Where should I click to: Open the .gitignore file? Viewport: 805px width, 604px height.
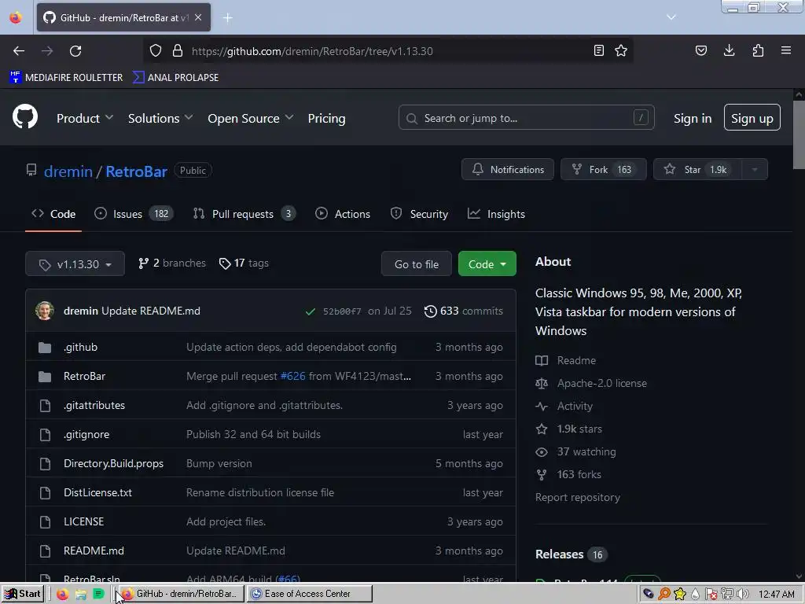tap(86, 434)
